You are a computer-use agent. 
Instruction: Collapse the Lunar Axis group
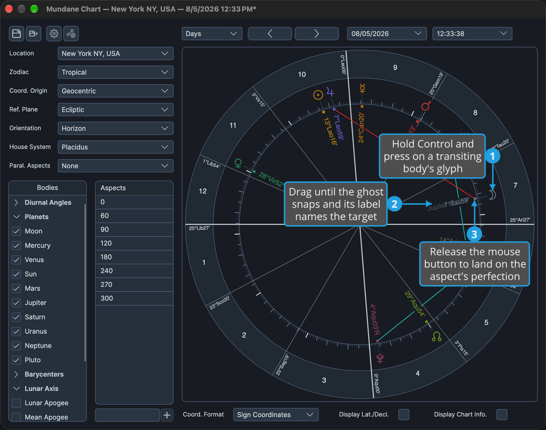pyautogui.click(x=17, y=389)
